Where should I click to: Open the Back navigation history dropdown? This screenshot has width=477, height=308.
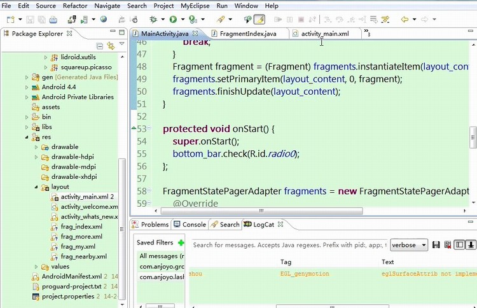414,20
